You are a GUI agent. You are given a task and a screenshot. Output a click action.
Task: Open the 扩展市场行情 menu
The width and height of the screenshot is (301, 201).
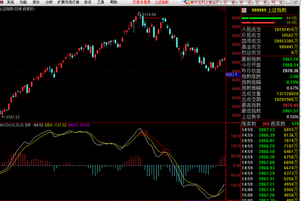tap(69, 2)
